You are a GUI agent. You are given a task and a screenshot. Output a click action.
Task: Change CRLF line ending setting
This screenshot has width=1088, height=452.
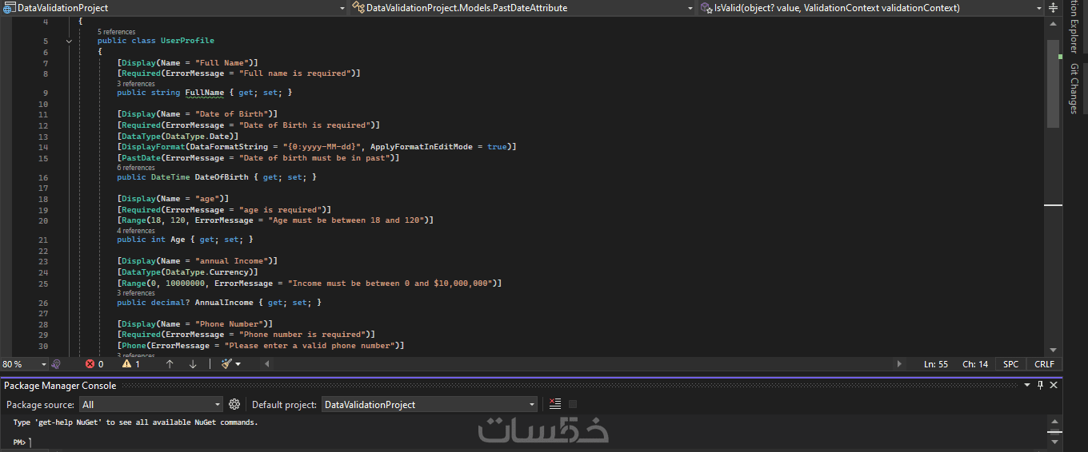point(1044,364)
